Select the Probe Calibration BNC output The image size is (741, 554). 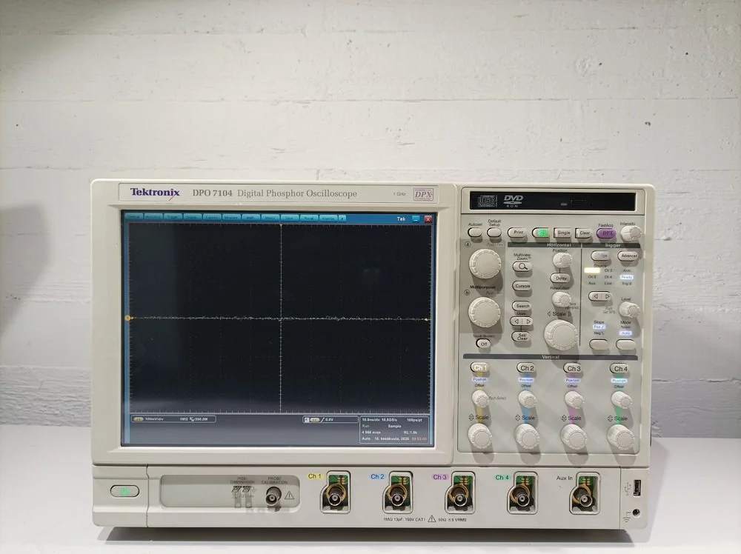pyautogui.click(x=273, y=496)
